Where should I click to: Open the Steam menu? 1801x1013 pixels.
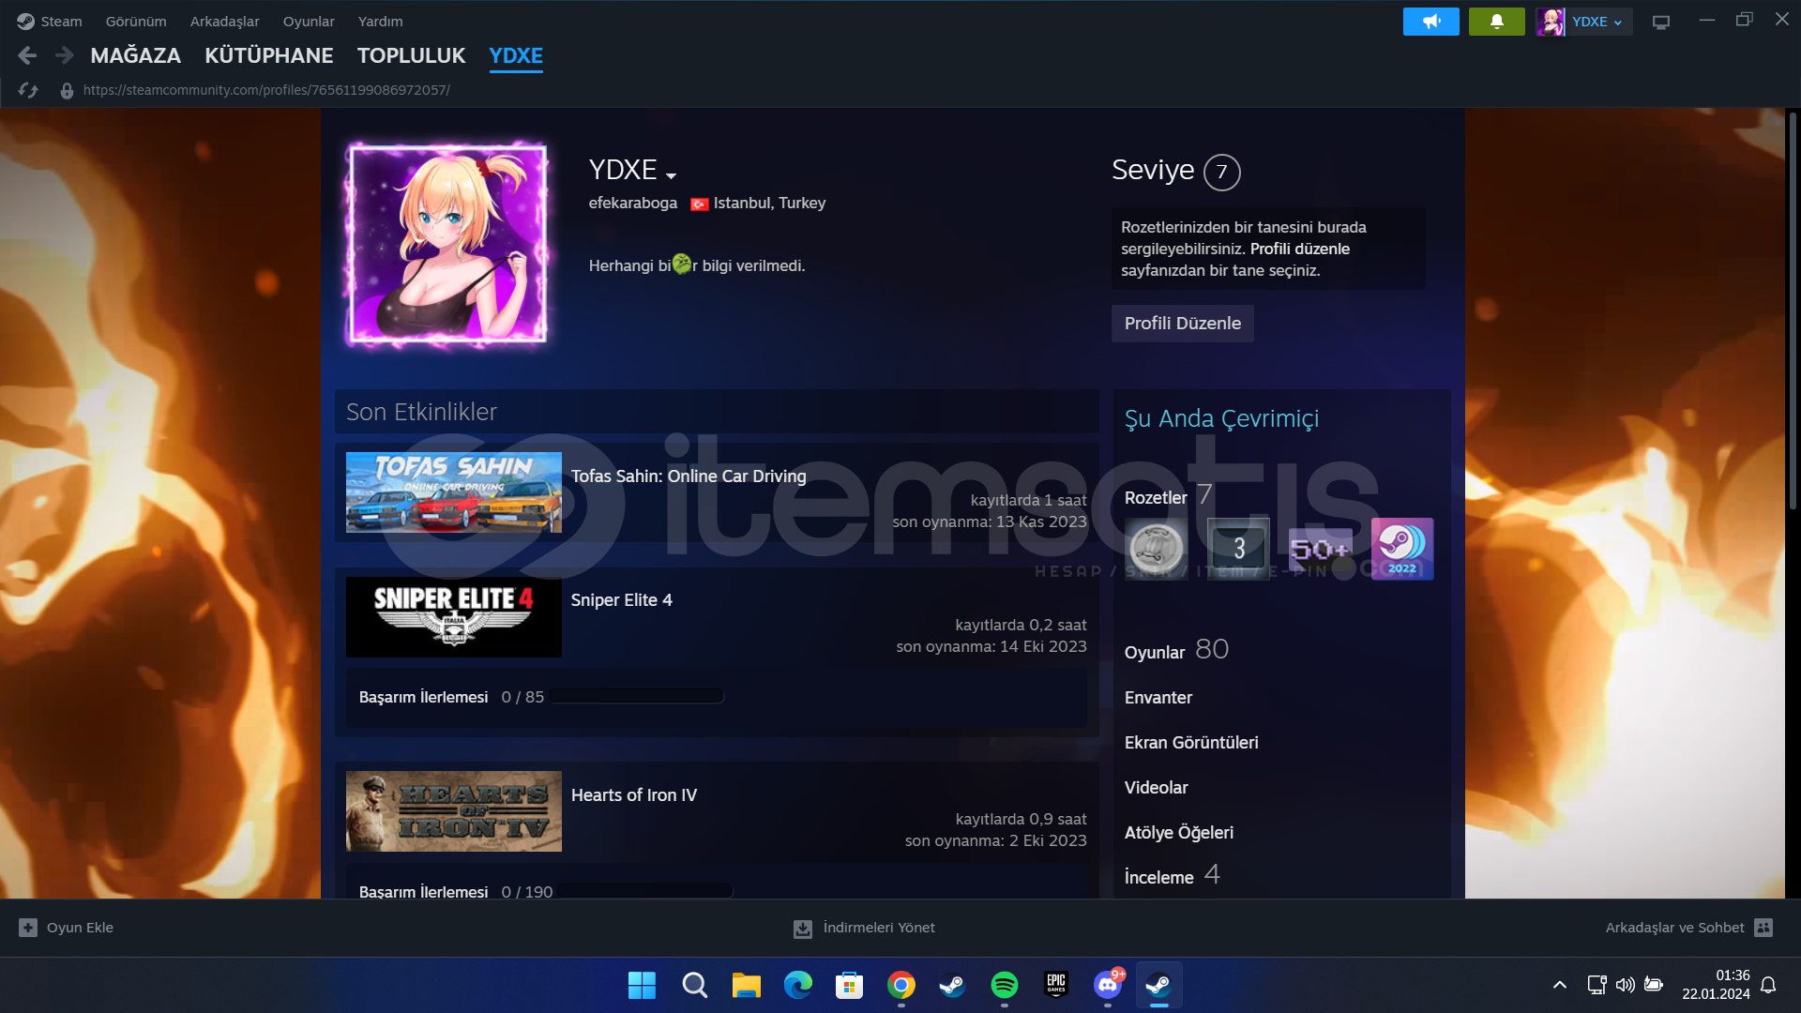coord(61,22)
